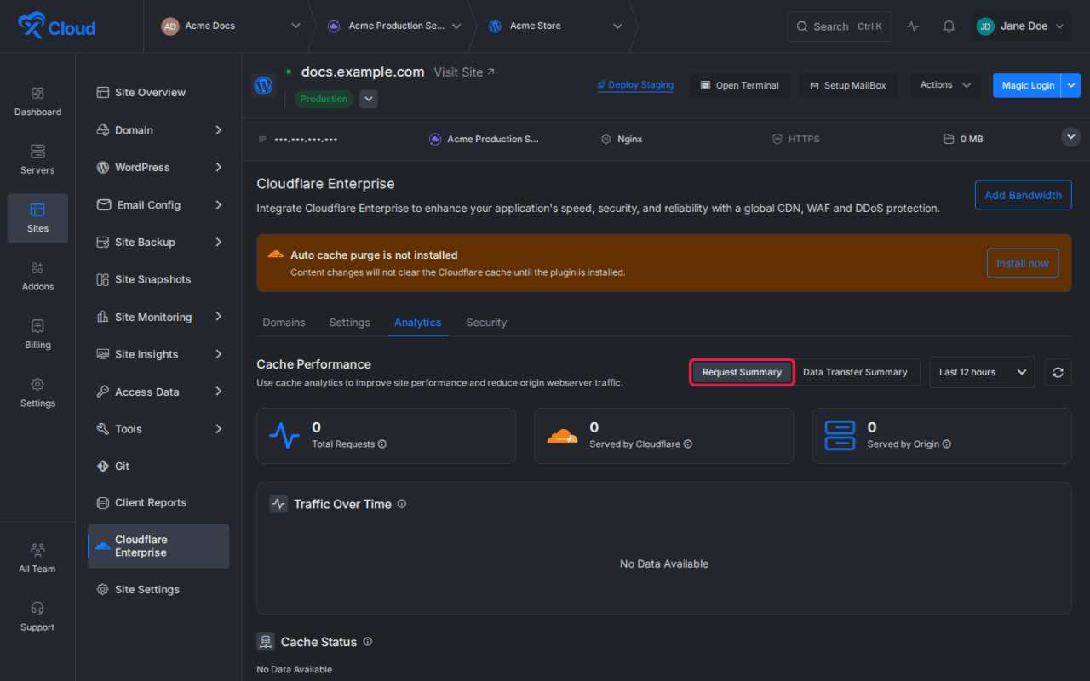Screen dimensions: 1090x681
Task: Open Client Reports in the sidebar
Action: point(158,503)
